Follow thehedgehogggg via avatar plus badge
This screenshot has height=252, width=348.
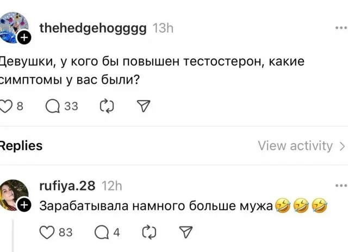coord(23,38)
